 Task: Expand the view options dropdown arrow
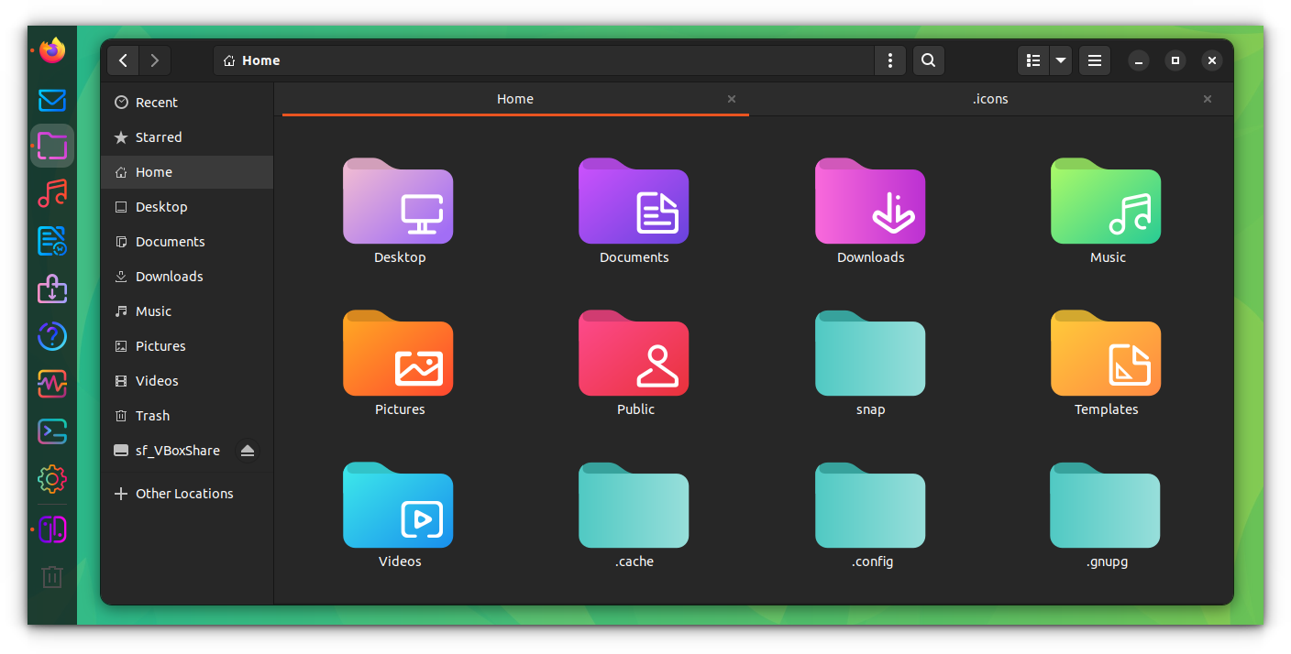tap(1061, 60)
